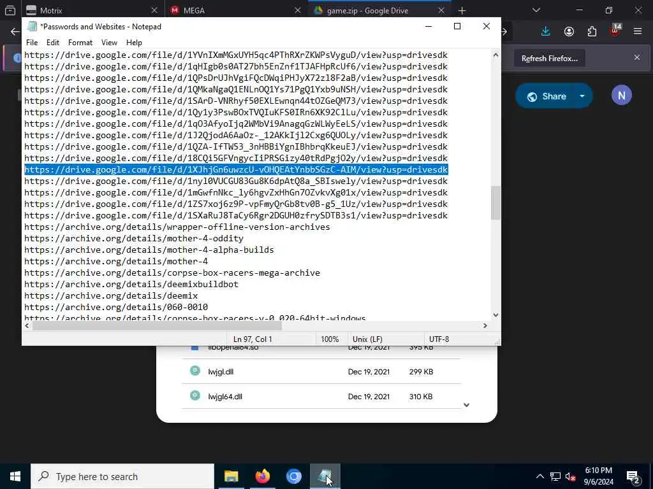Click the UTF-8 encoding status entry
The image size is (653, 489).
click(x=439, y=339)
